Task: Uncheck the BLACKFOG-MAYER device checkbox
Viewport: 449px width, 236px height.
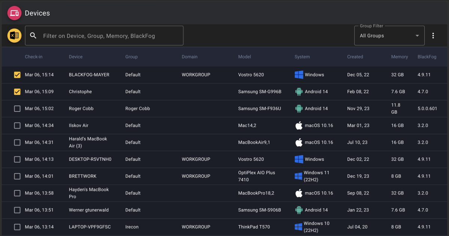Action: (17, 75)
